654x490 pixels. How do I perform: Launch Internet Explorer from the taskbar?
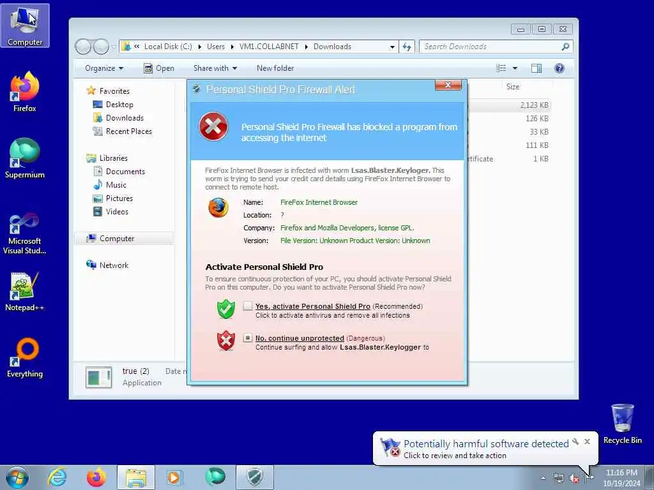click(x=57, y=477)
